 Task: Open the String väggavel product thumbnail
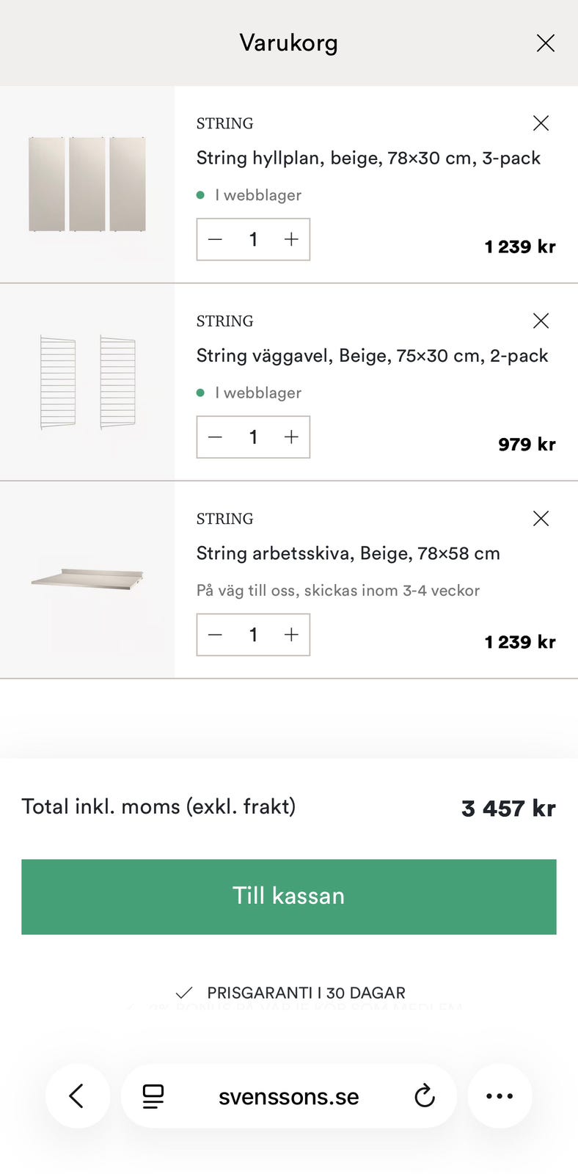87,382
